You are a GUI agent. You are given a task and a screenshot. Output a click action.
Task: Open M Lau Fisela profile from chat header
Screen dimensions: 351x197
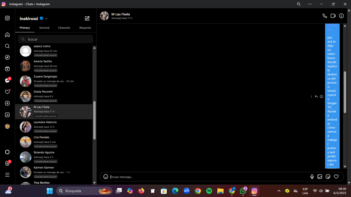121,14
